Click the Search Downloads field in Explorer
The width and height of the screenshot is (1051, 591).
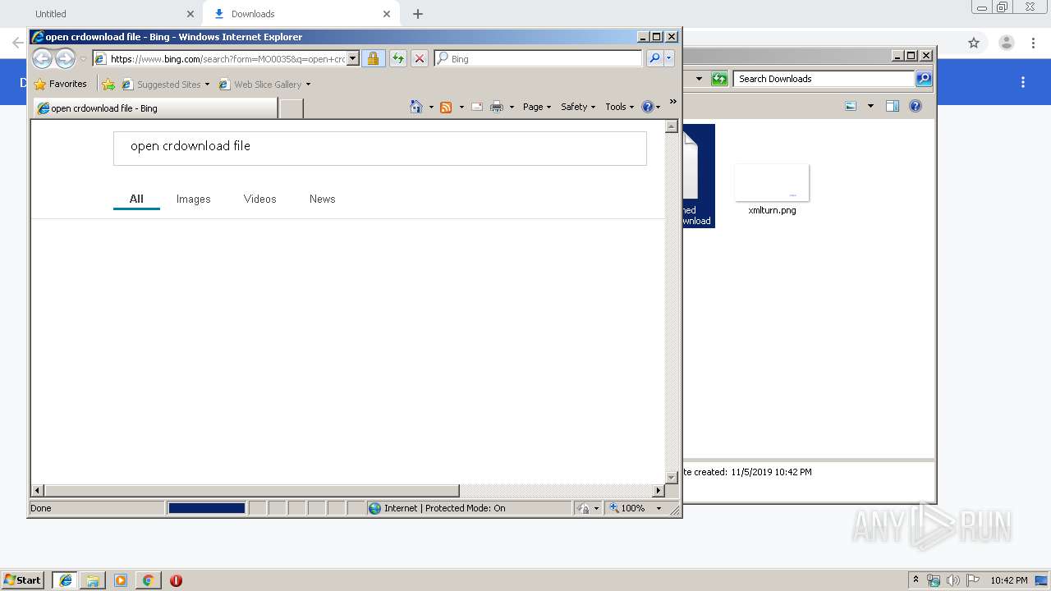824,79
